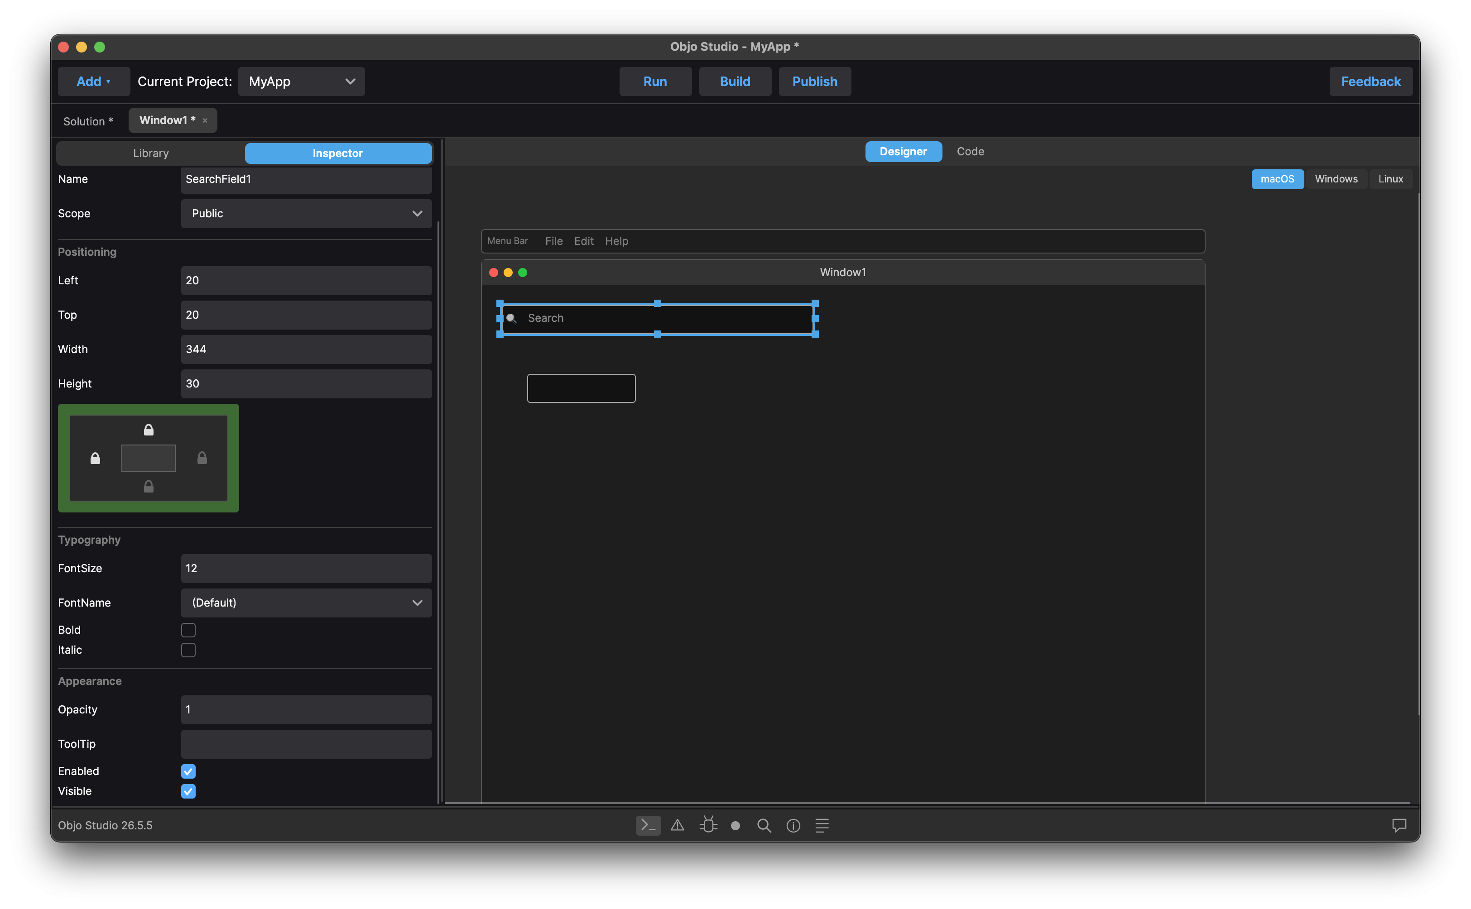1471x909 pixels.
Task: Switch to the Inspector tab
Action: coord(338,153)
